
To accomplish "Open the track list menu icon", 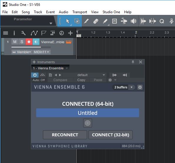I will coord(6,33).
